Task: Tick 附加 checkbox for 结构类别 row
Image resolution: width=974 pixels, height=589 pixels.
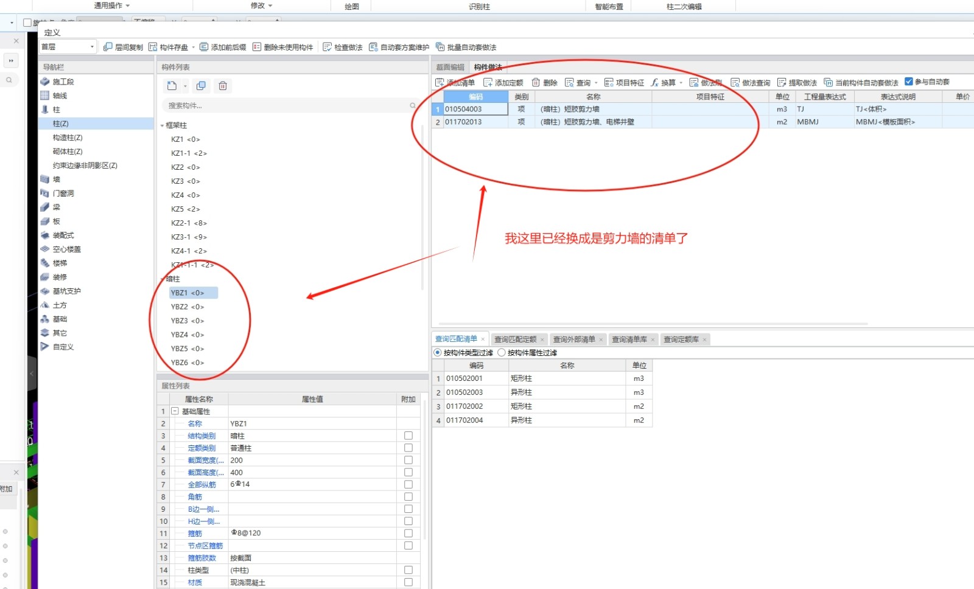Action: [x=408, y=436]
